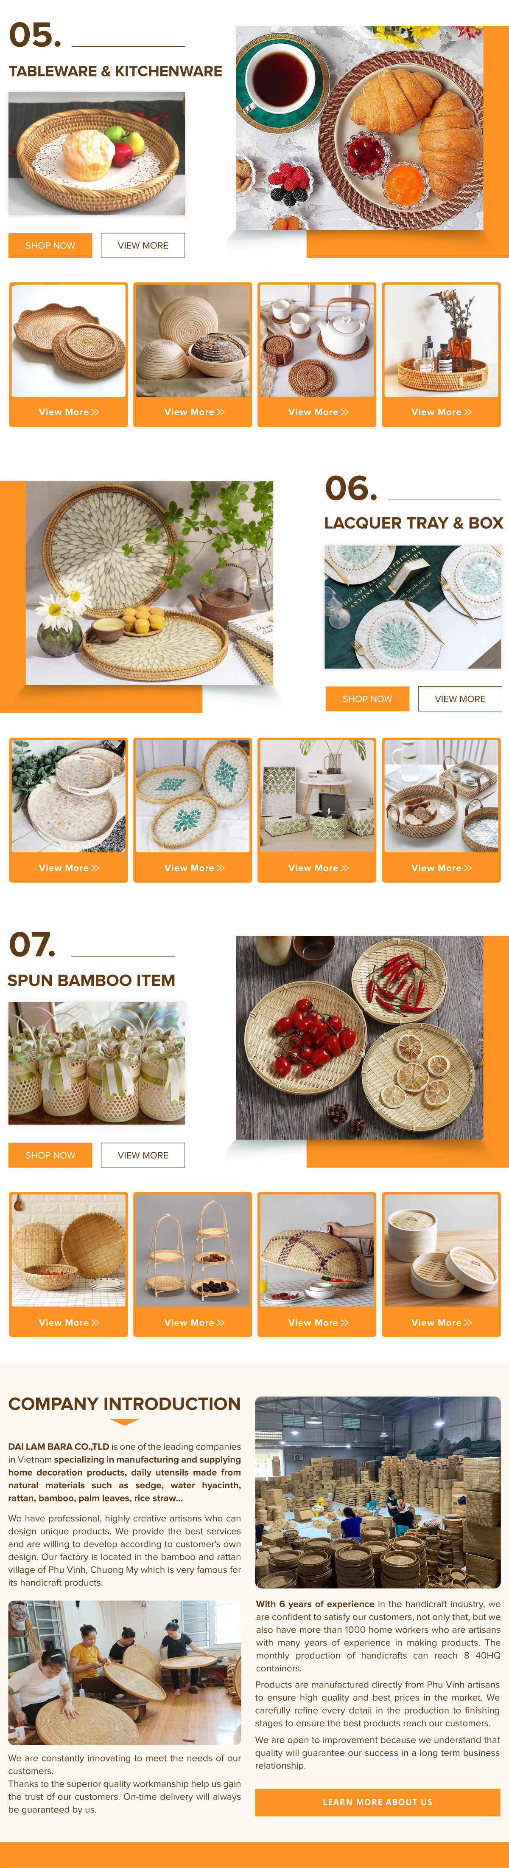Click Shop Now in Lacquer Tray & Box section

click(x=367, y=698)
